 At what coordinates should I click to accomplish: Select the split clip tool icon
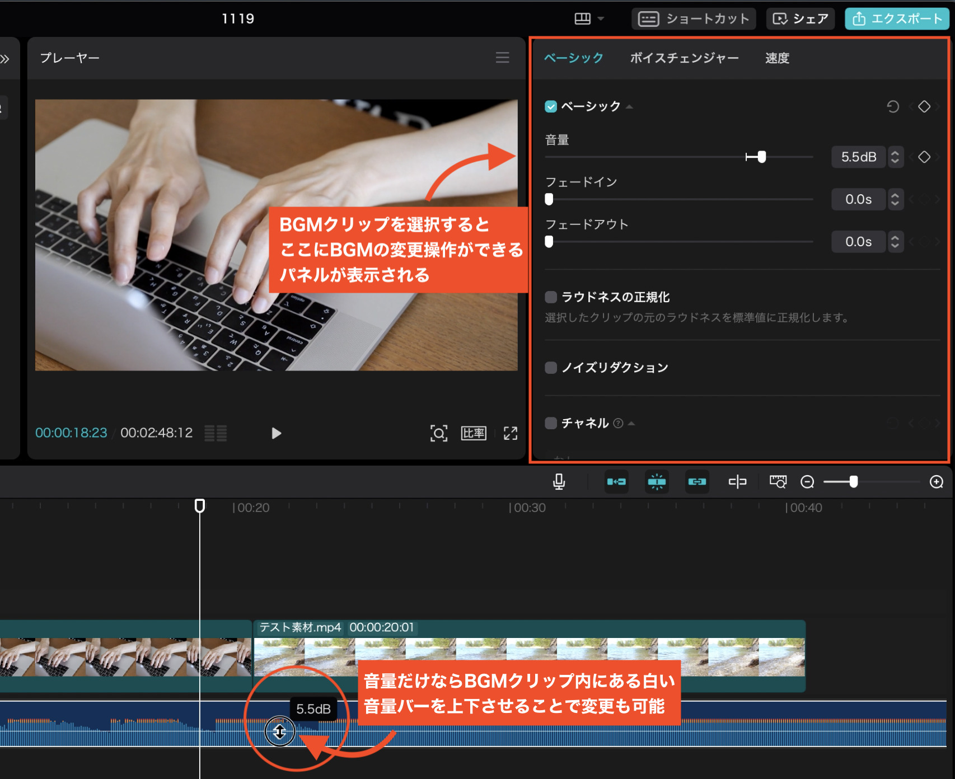coord(737,482)
